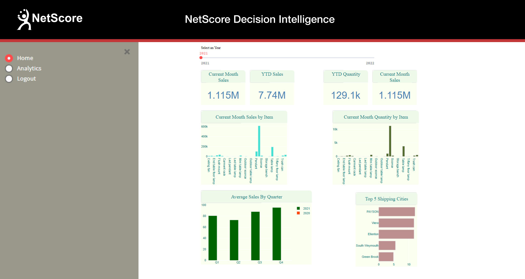This screenshot has height=279, width=525.
Task: Click the NetScore Decision Intelligence title
Action: (x=260, y=19)
